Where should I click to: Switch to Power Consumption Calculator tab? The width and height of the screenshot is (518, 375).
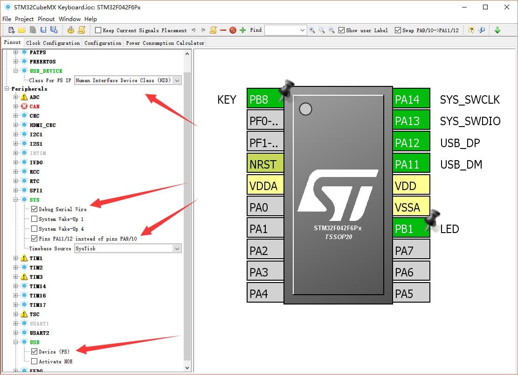click(165, 42)
